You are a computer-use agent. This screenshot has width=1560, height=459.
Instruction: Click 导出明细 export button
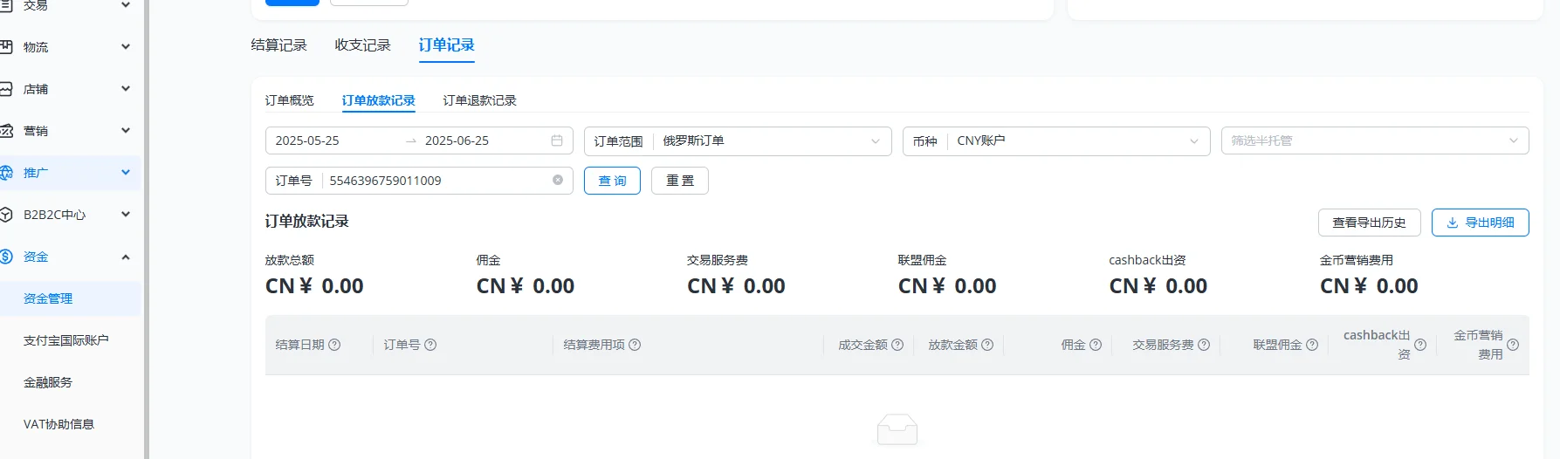[x=1480, y=223]
